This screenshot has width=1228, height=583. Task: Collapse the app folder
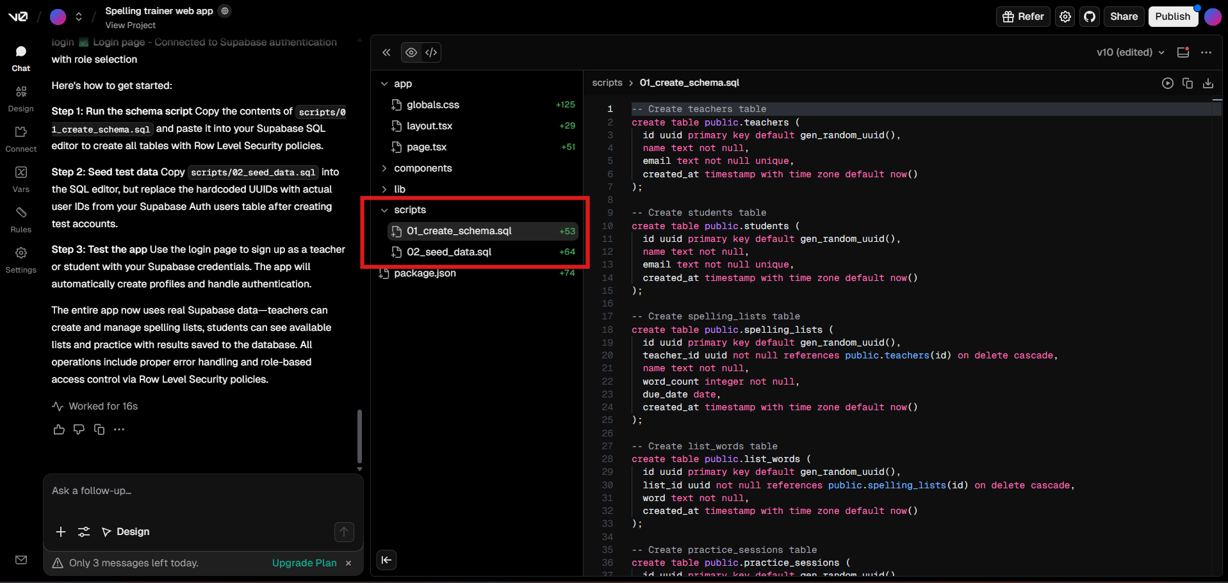pos(479,84)
